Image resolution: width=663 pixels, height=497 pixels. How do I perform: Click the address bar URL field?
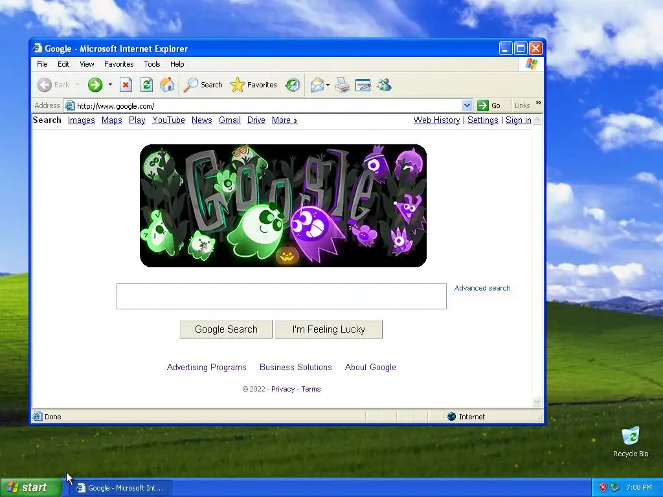click(x=269, y=105)
